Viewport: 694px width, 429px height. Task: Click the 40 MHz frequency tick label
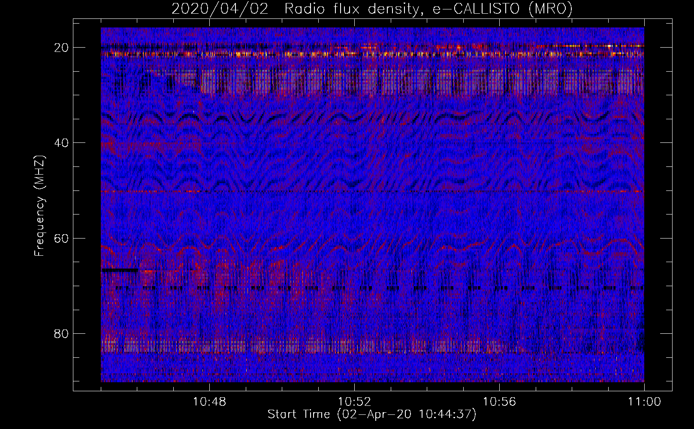[x=61, y=143]
